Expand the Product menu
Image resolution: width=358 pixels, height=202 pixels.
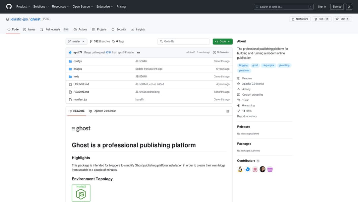pyautogui.click(x=23, y=7)
